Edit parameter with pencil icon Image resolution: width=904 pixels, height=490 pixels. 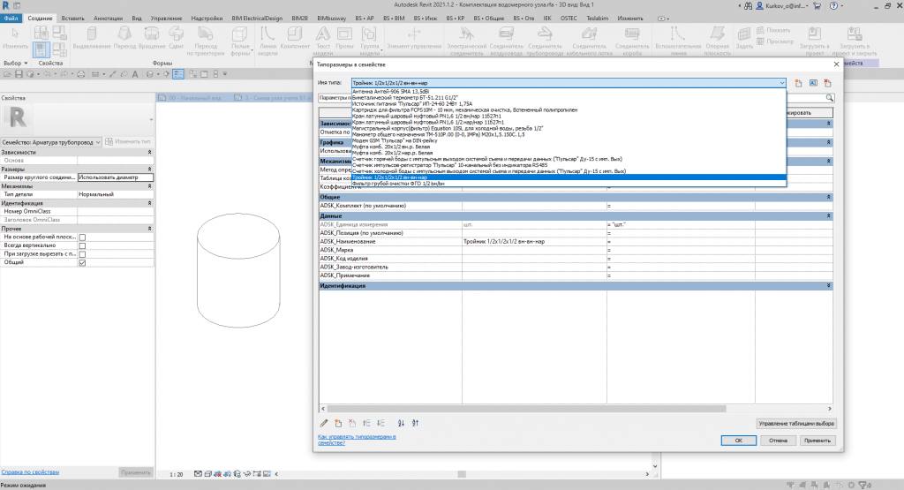coord(324,423)
